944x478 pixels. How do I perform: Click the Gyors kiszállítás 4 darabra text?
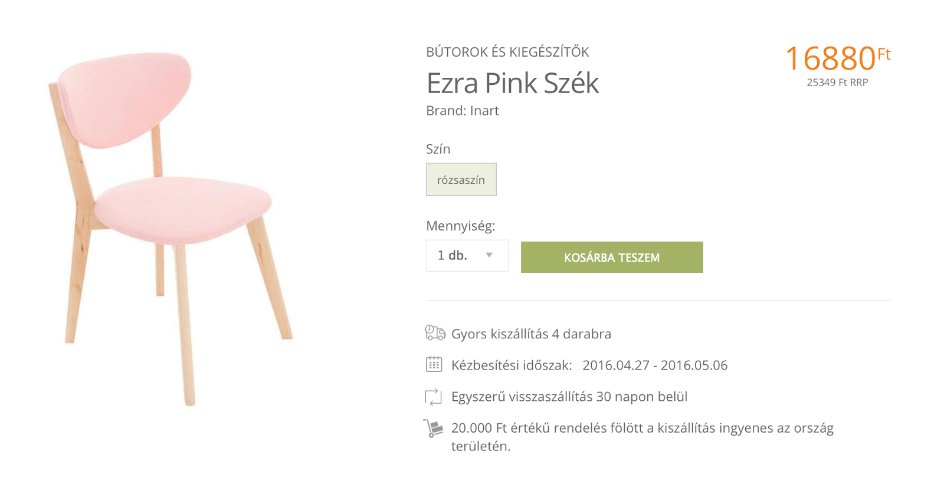(531, 334)
